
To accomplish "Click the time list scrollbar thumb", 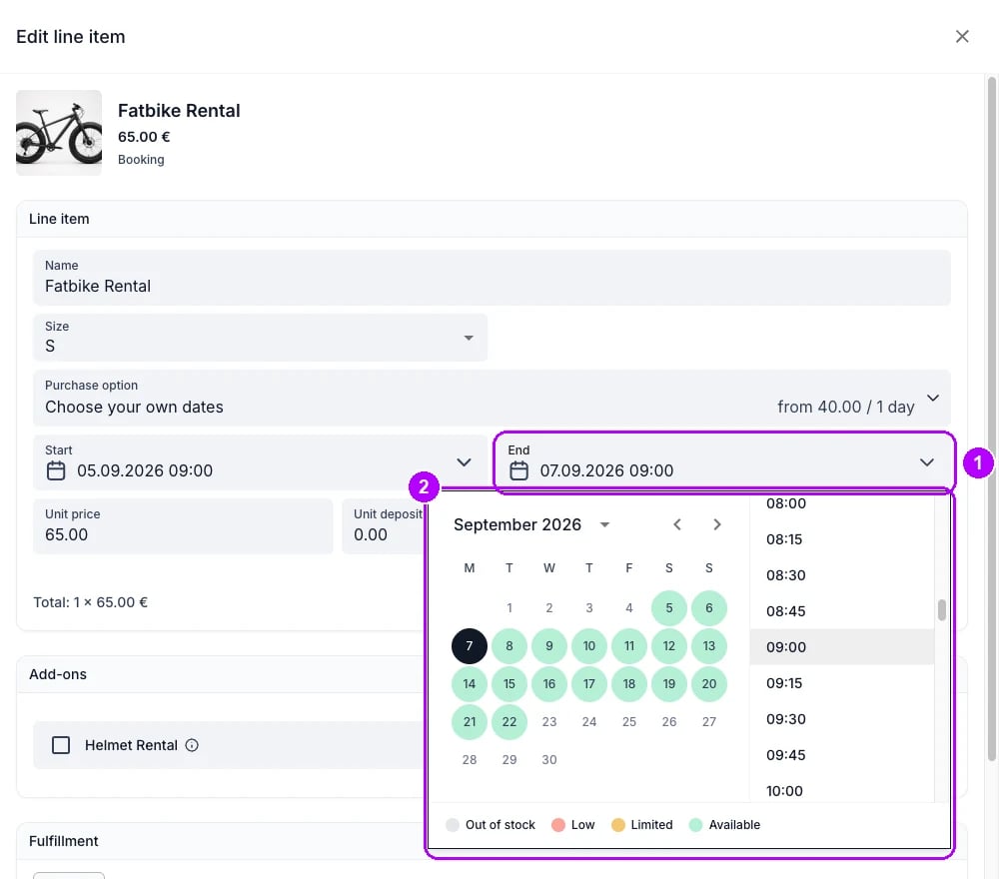I will (942, 609).
